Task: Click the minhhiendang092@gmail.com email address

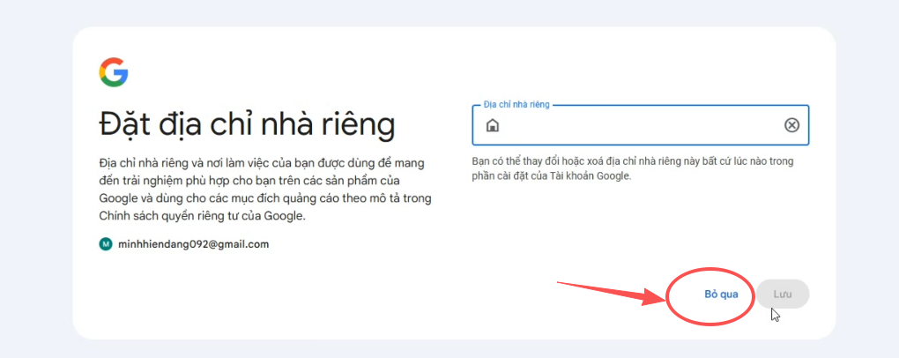Action: click(x=193, y=244)
